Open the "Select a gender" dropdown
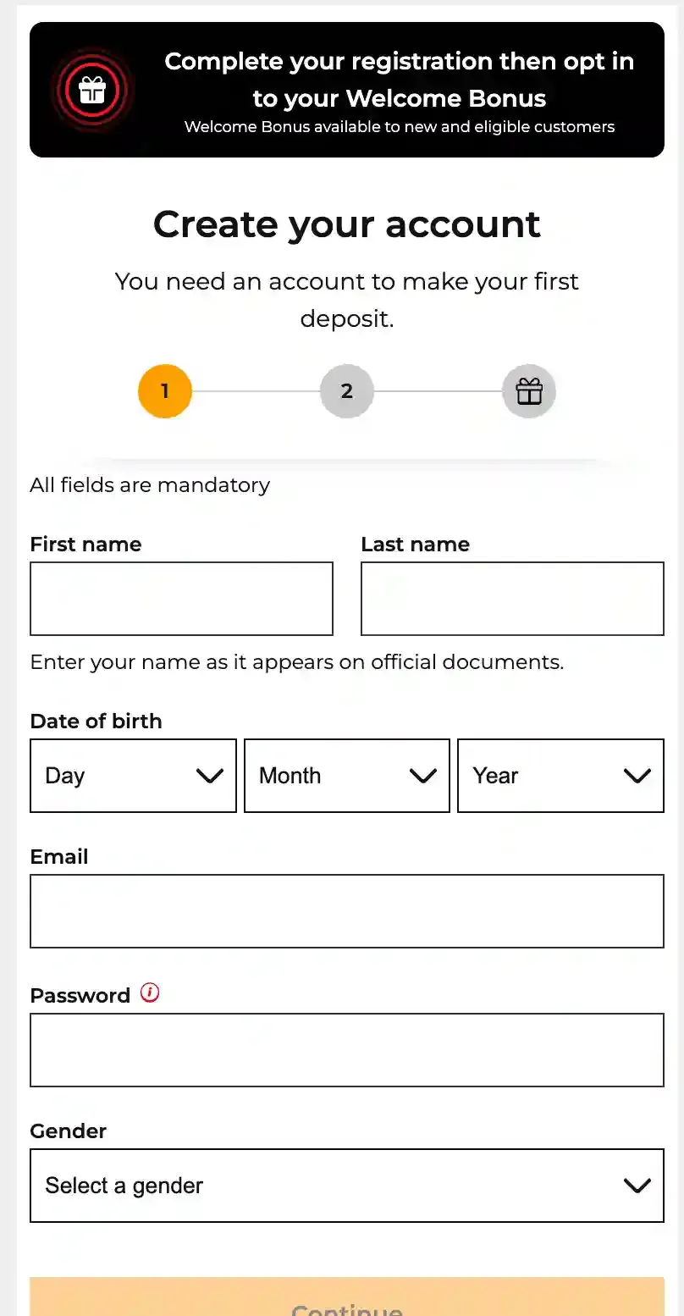 [x=346, y=1186]
